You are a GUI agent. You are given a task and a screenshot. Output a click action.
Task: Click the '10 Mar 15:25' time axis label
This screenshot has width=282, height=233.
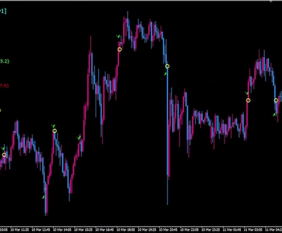click(83, 230)
